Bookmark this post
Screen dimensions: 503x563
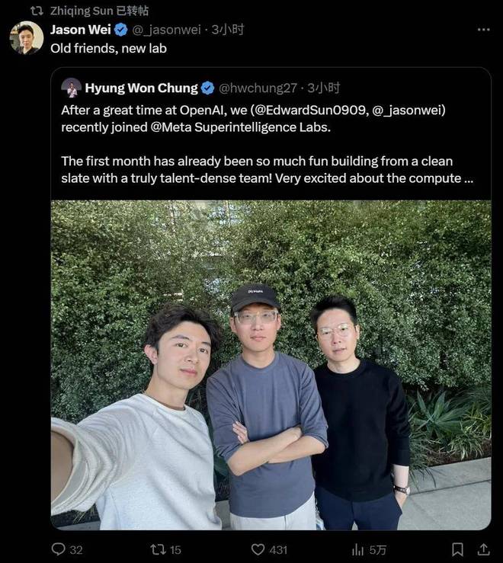tap(457, 549)
